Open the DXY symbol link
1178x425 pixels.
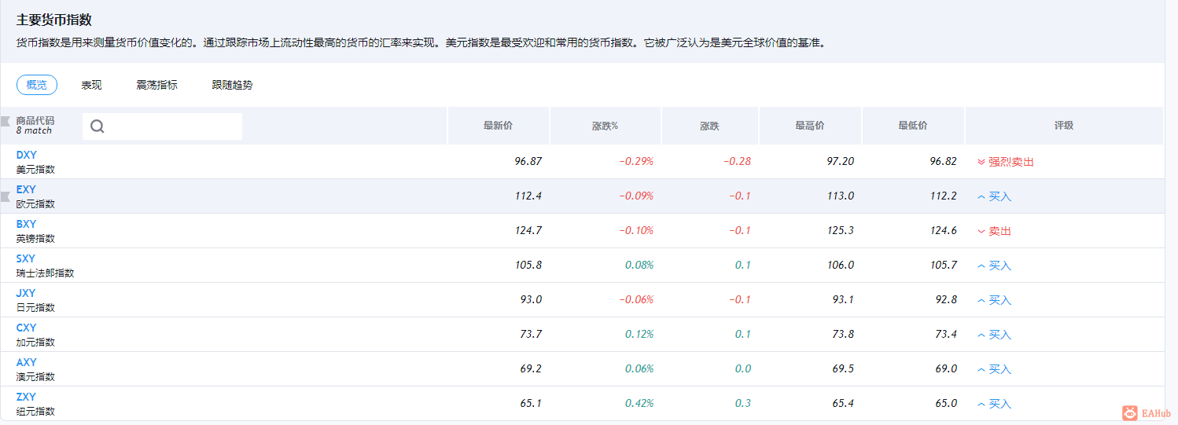27,155
